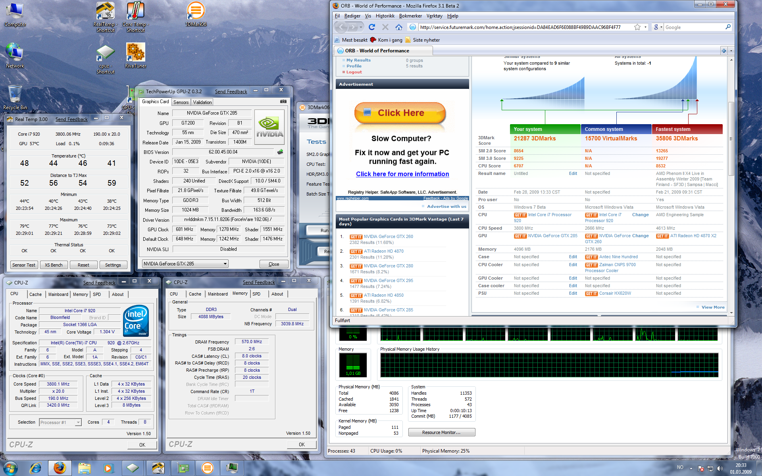
Task: Click the Mest besøkt bookmark
Action: (351, 40)
